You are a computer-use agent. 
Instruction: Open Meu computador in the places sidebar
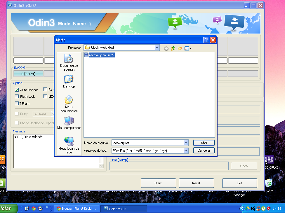point(69,123)
